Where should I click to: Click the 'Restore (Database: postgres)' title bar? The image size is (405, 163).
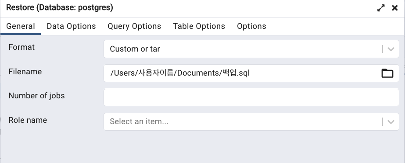(60, 8)
